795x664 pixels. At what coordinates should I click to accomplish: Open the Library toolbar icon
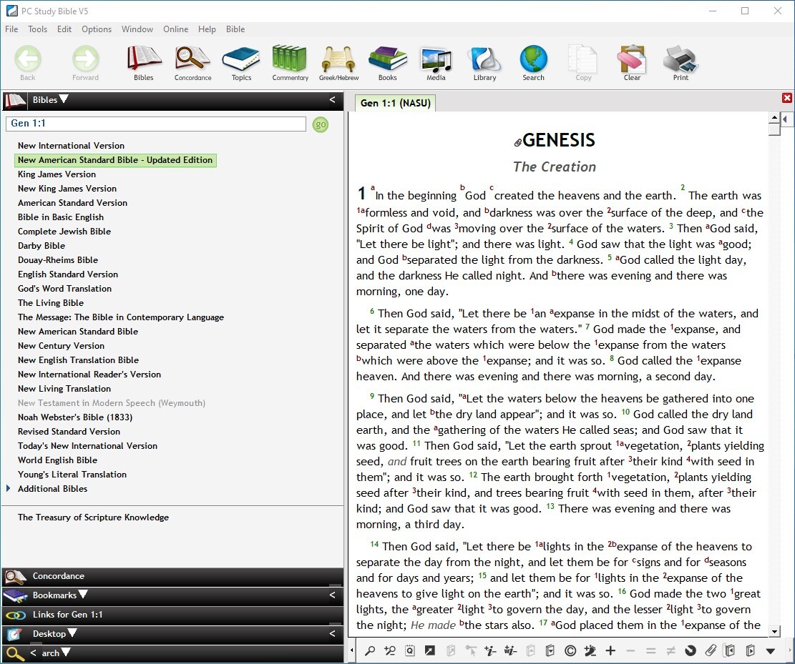[x=484, y=63]
